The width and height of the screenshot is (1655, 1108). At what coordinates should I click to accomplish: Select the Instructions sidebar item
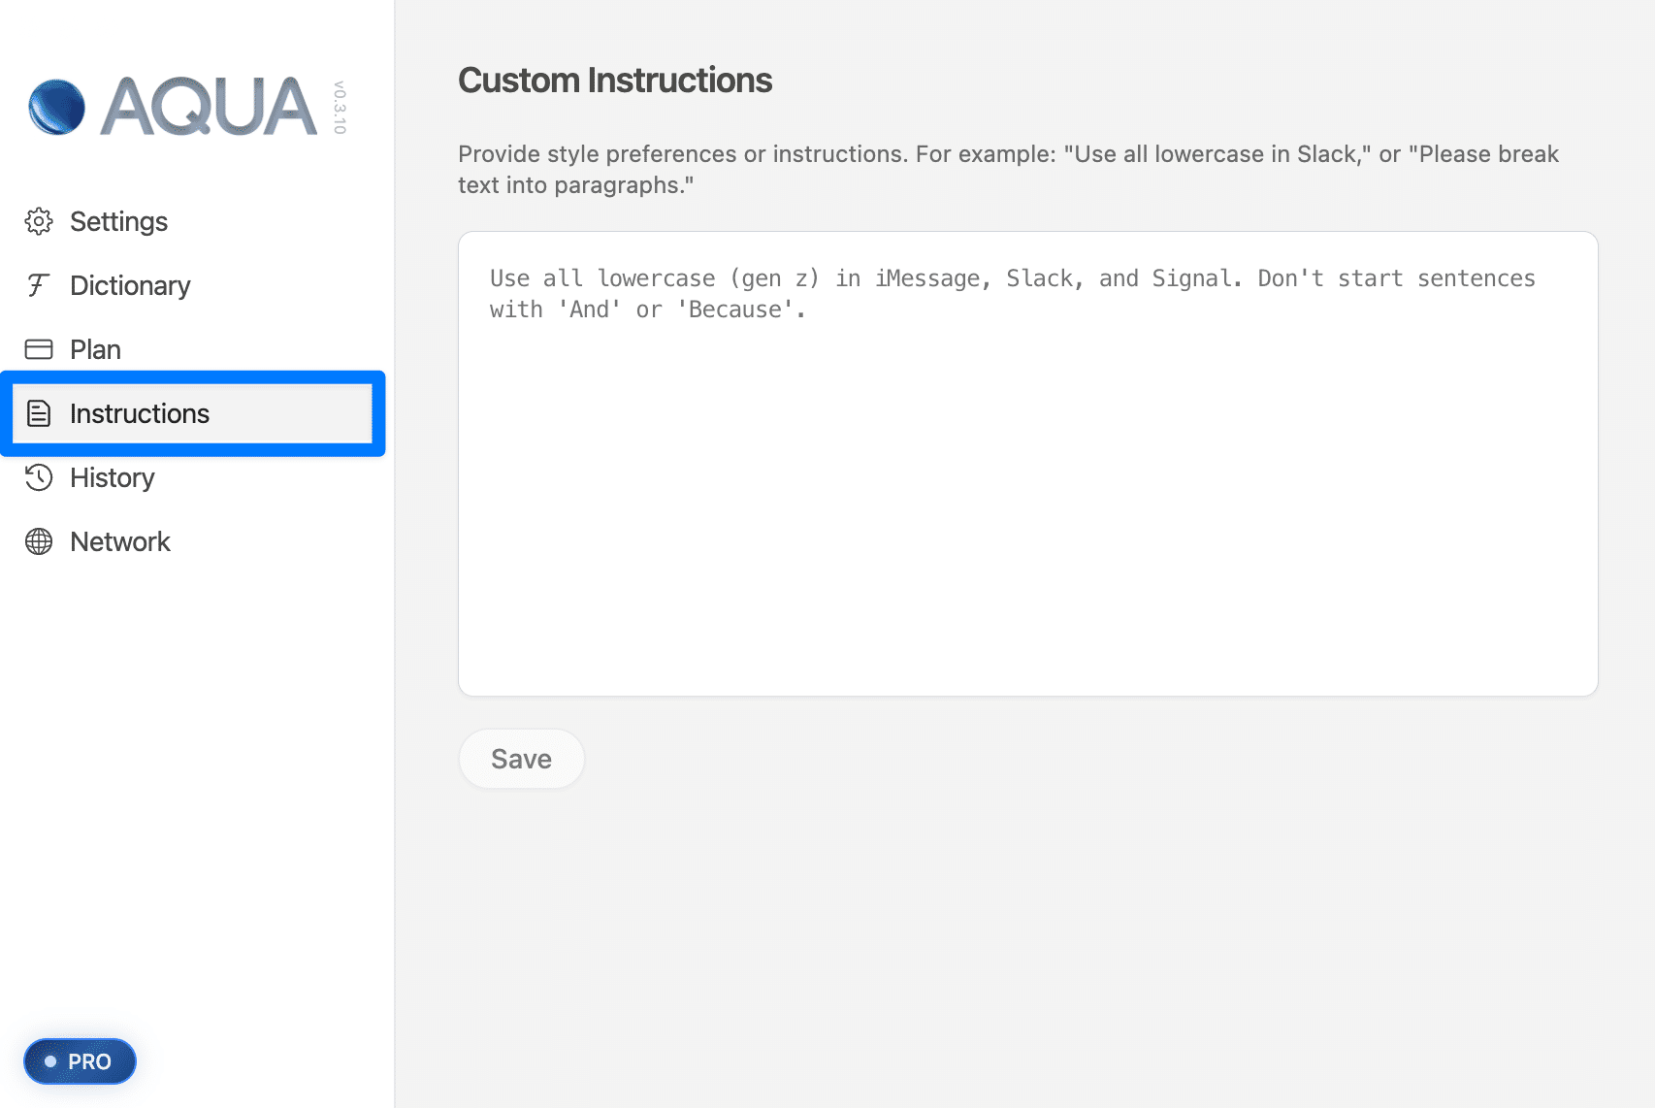pos(140,413)
